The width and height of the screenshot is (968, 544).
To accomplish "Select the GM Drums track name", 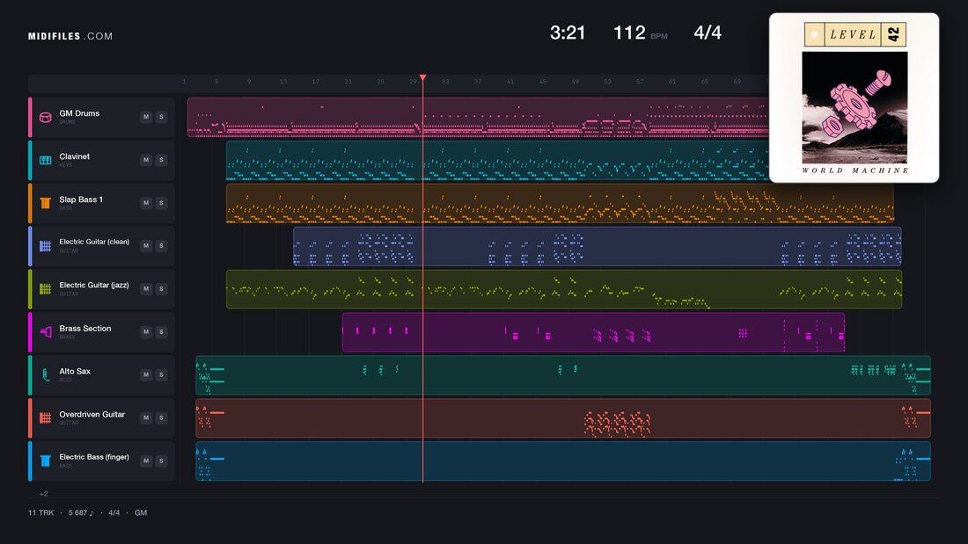I will click(x=79, y=113).
